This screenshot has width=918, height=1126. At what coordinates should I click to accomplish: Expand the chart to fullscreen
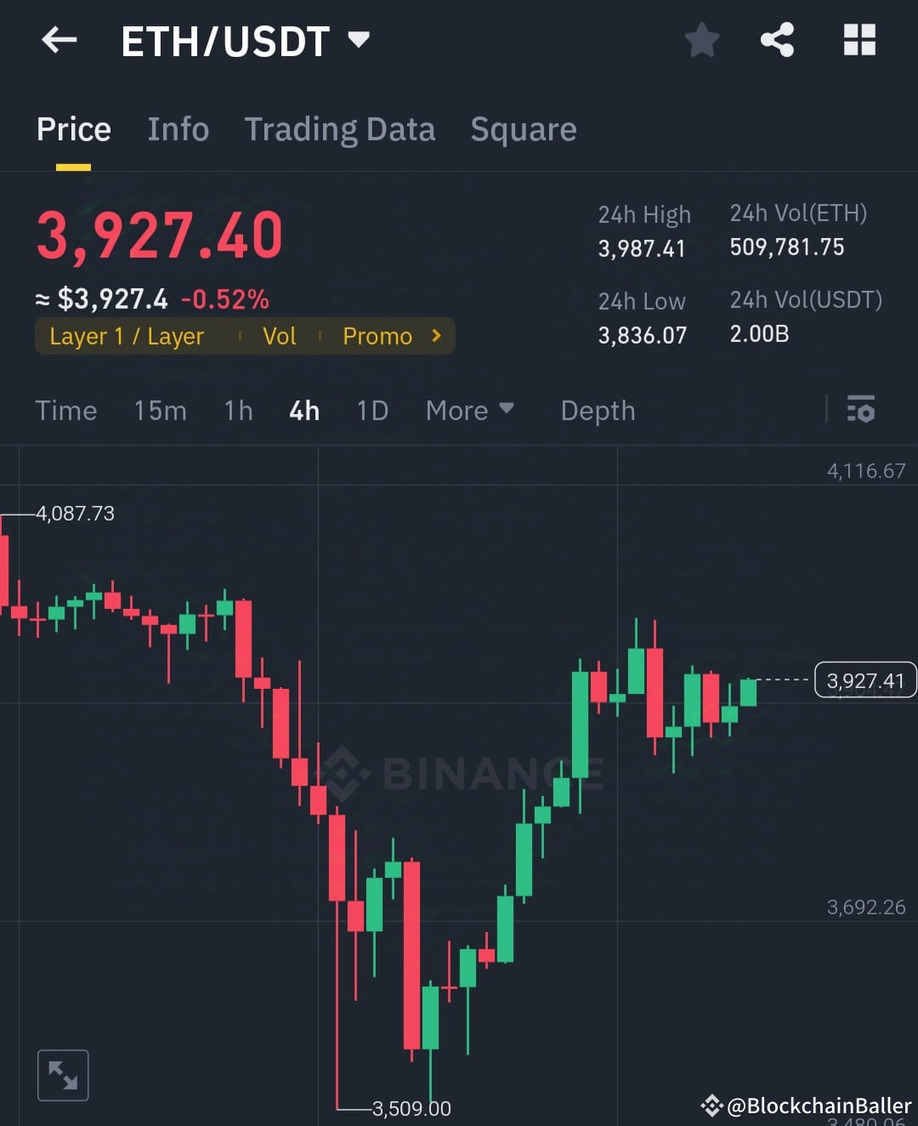[63, 1074]
